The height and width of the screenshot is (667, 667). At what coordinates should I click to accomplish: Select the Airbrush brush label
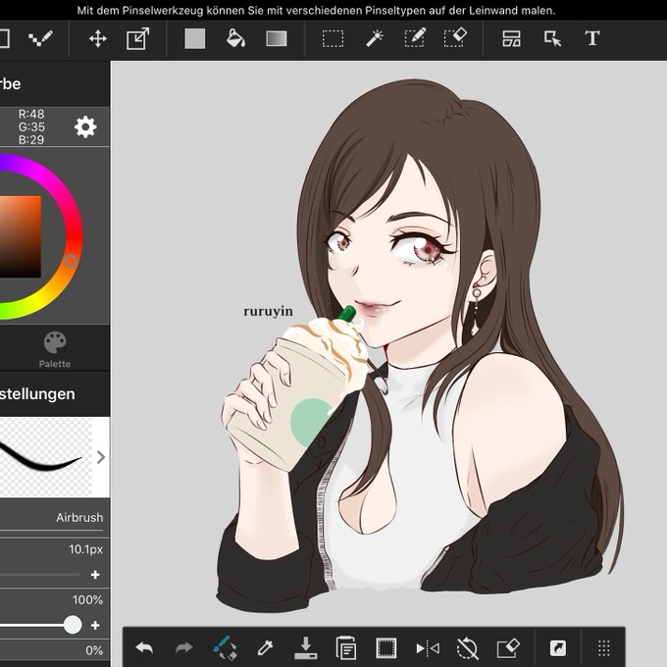79,517
